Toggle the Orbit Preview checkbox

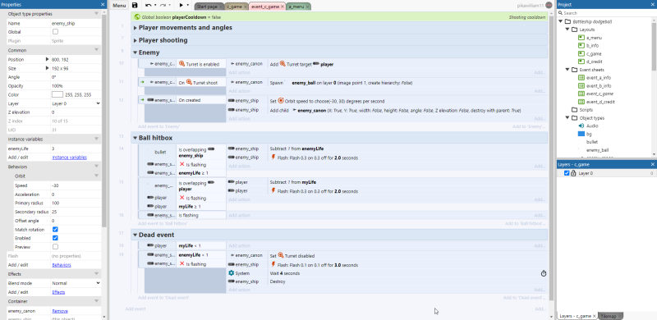pos(55,247)
